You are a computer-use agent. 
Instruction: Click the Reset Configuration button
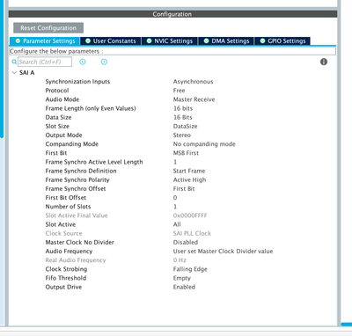[x=48, y=28]
